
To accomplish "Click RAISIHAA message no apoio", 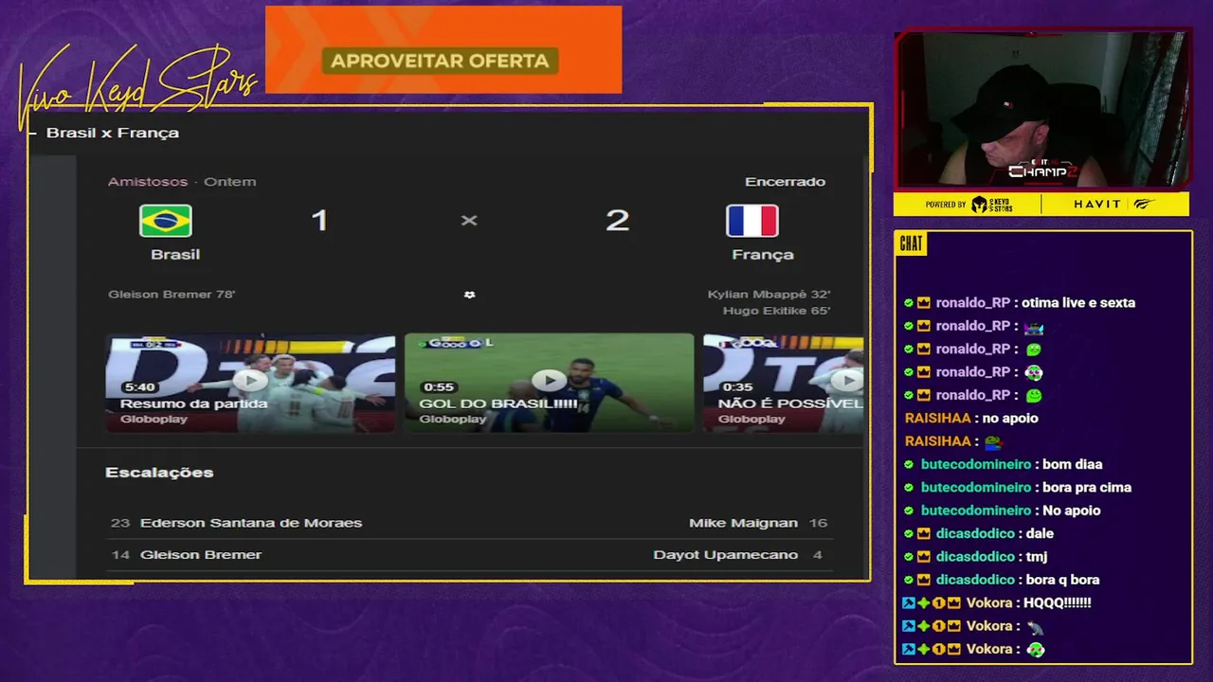I will pyautogui.click(x=1012, y=418).
